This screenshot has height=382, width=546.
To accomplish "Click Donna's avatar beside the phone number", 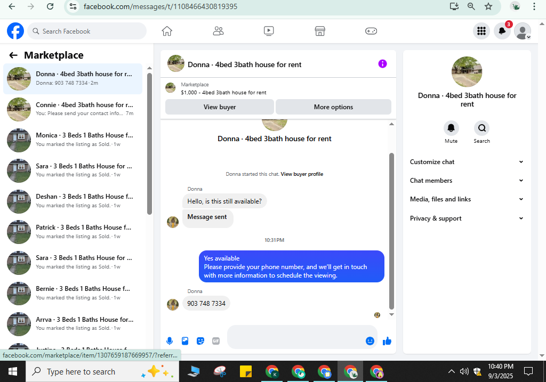I will [x=173, y=305].
